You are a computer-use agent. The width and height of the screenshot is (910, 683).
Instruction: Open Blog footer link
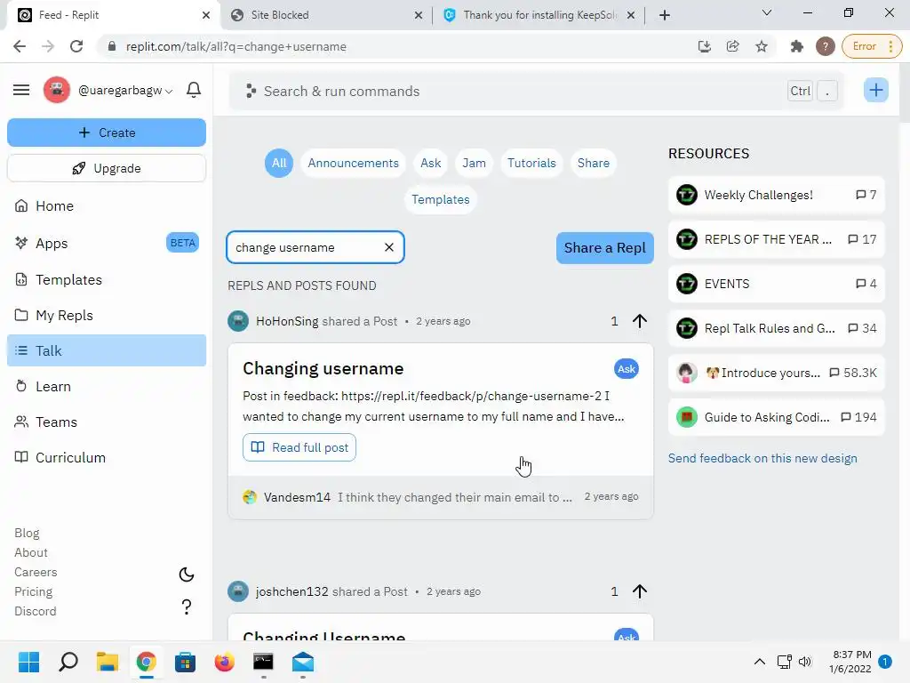pos(27,534)
